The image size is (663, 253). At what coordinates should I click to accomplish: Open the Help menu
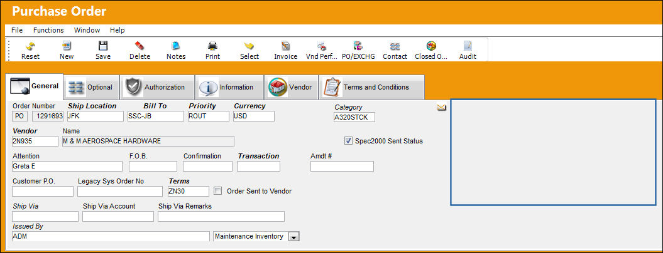pyautogui.click(x=117, y=30)
